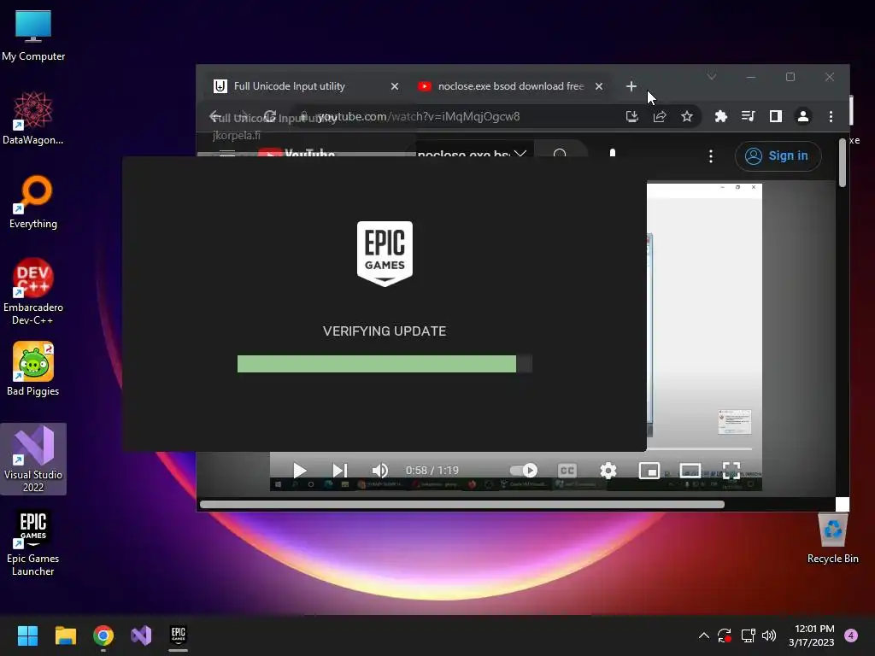Toggle Chrome side panel
This screenshot has width=875, height=656.
(776, 116)
